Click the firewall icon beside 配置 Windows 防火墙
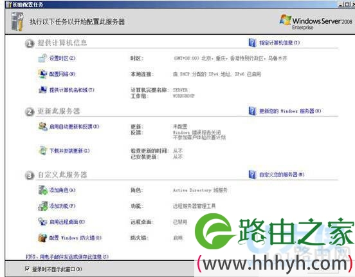Viewport: 355px width, 277px height. pyautogui.click(x=42, y=238)
